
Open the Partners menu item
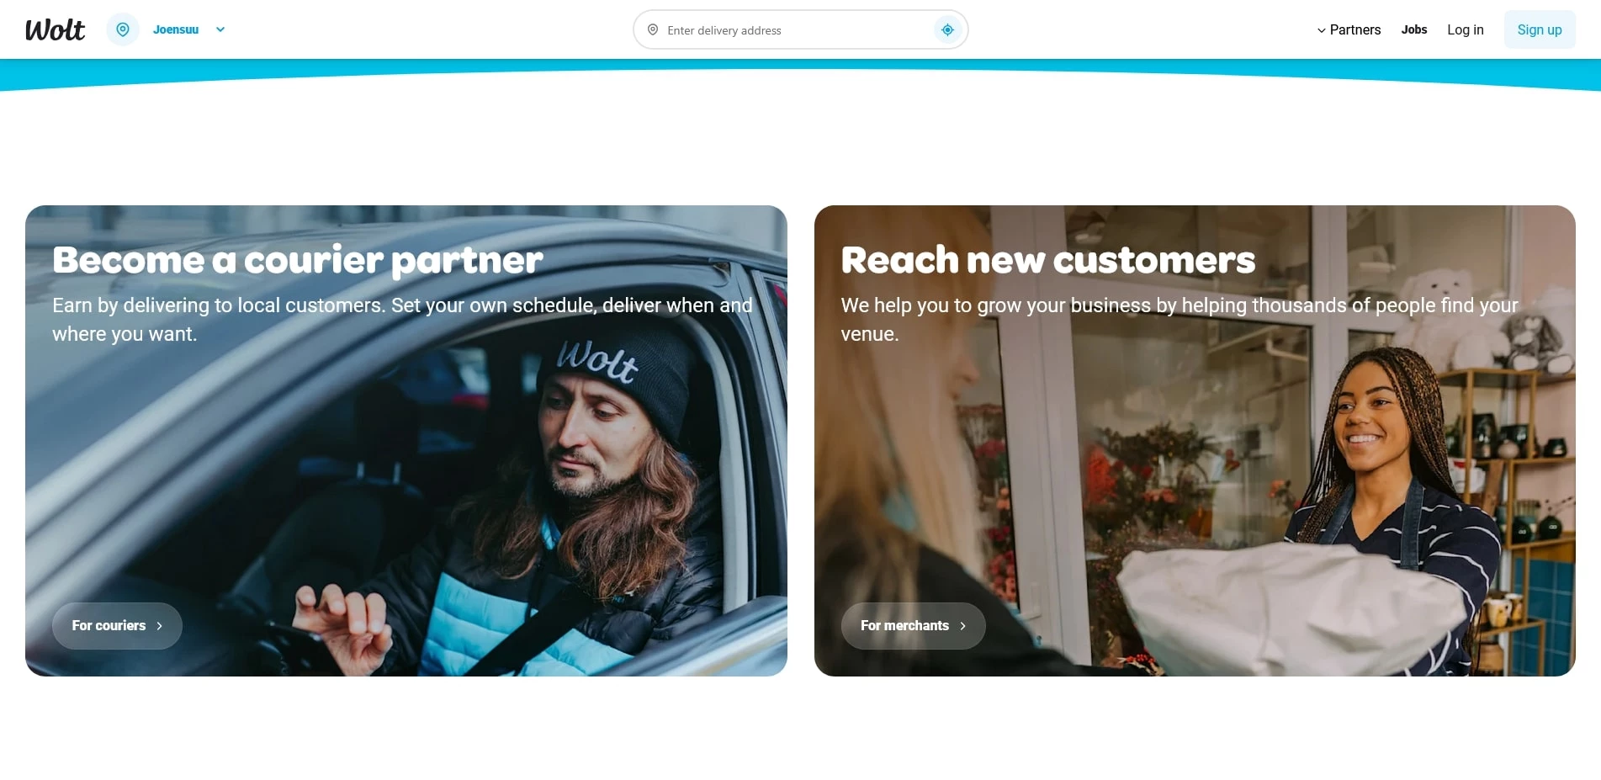pyautogui.click(x=1354, y=29)
